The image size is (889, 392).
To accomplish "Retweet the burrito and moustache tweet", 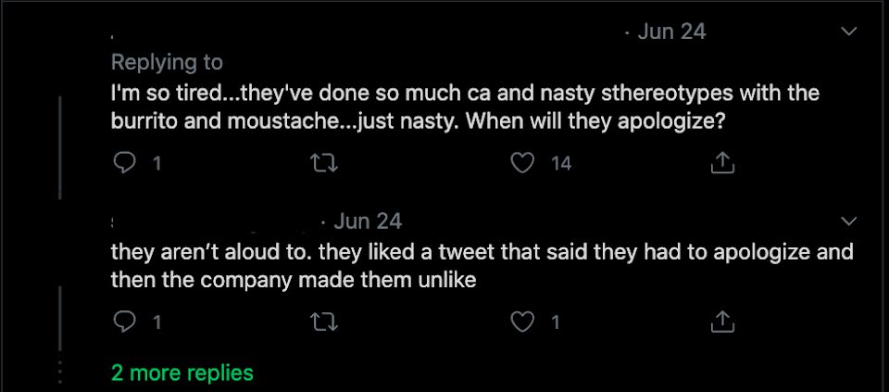I will [x=325, y=164].
